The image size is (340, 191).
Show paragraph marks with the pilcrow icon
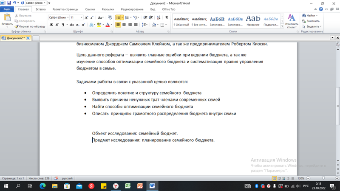pyautogui.click(x=167, y=17)
